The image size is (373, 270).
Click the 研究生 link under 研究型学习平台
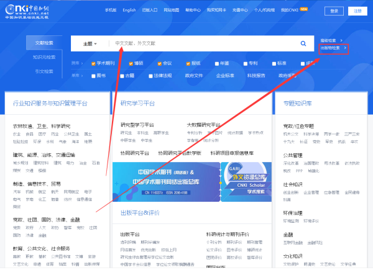point(126,133)
